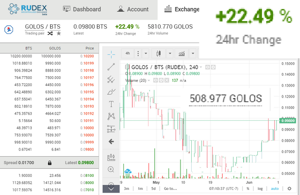
Task: Click the 07:10:37 (UTC-7) timezone label
Action: (x=224, y=189)
